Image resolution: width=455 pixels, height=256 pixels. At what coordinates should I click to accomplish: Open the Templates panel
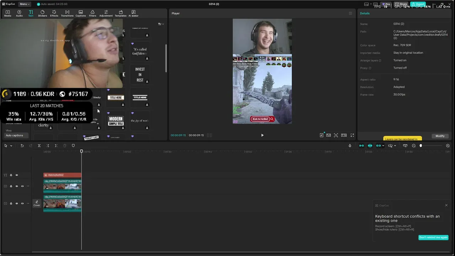pos(121,14)
